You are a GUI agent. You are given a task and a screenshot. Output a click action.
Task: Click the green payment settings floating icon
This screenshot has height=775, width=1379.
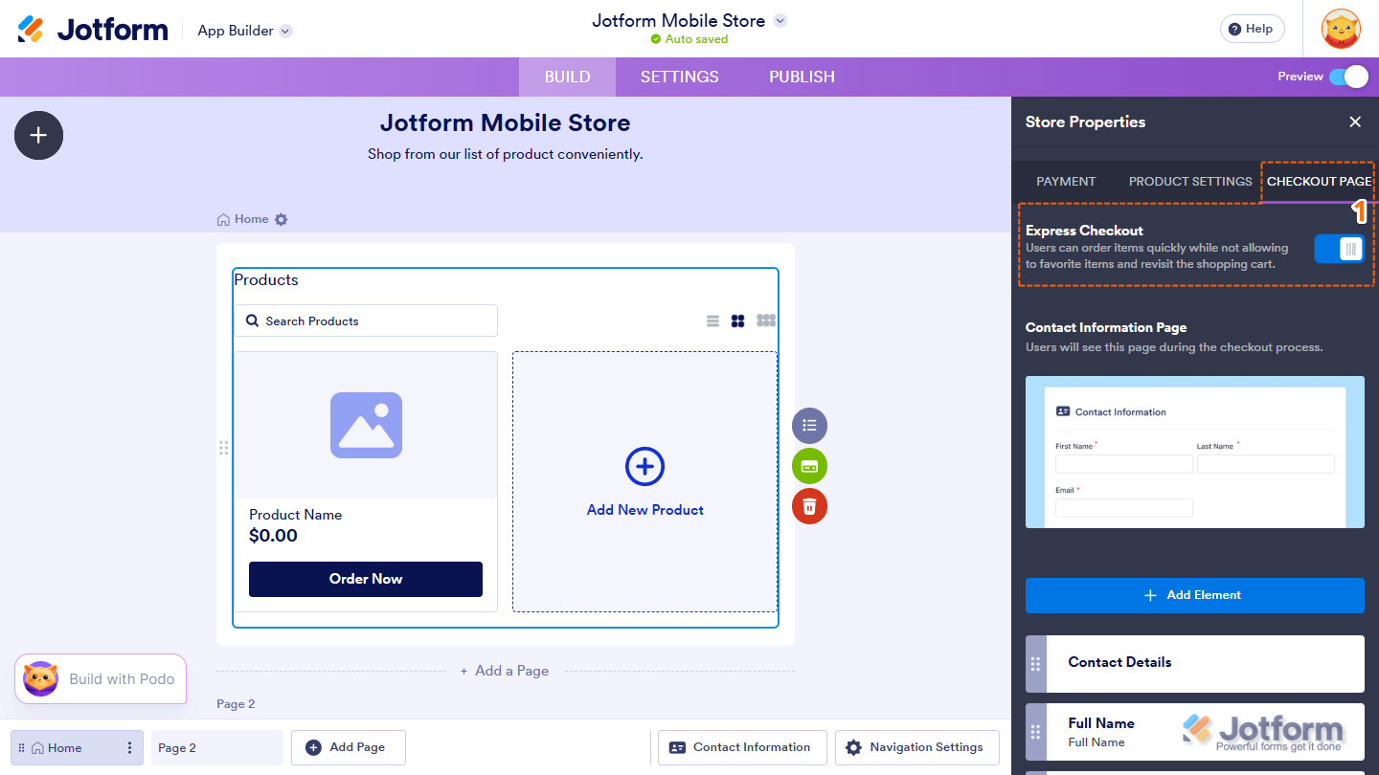point(809,466)
